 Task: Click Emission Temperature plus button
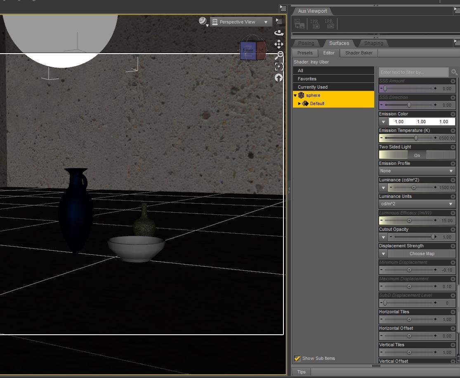435,138
